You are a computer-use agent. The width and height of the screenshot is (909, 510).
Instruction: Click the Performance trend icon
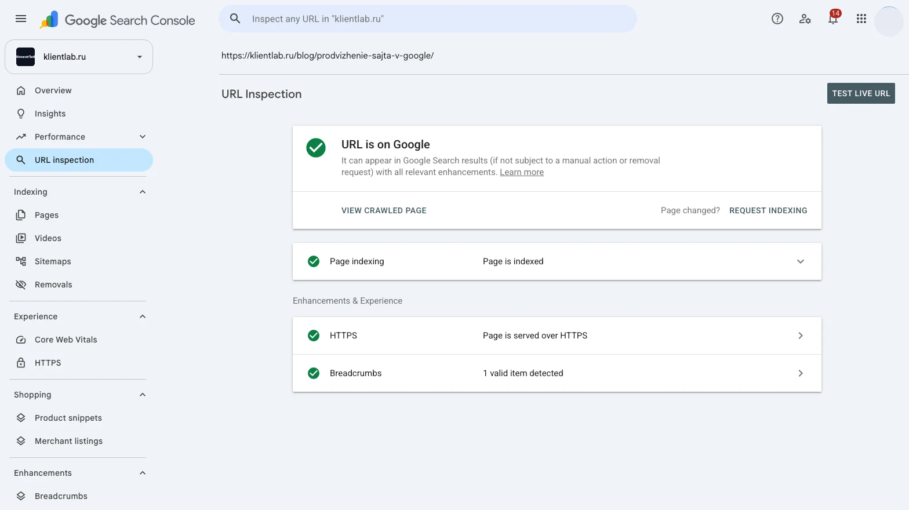click(x=21, y=137)
